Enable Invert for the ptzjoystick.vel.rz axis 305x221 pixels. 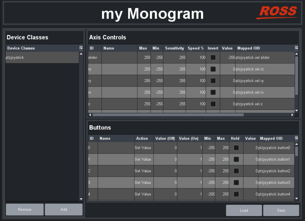pos(213,69)
